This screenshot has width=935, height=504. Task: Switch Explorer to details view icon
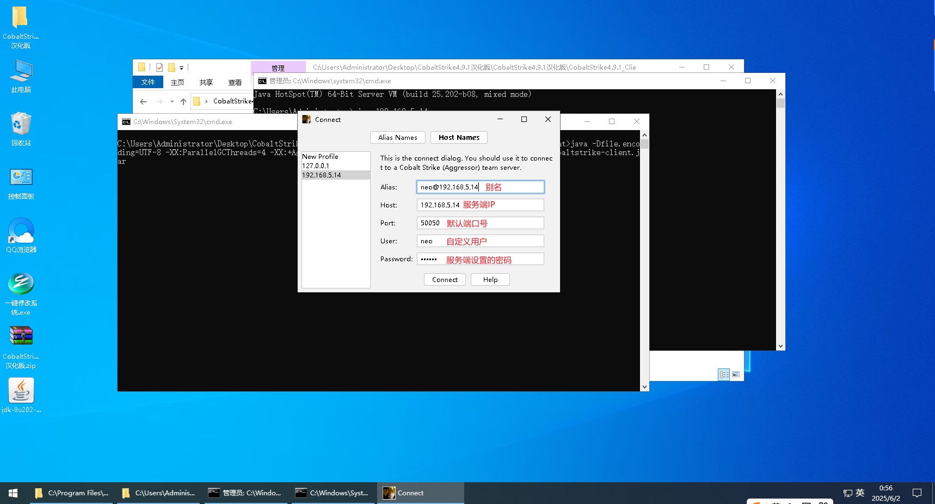724,374
